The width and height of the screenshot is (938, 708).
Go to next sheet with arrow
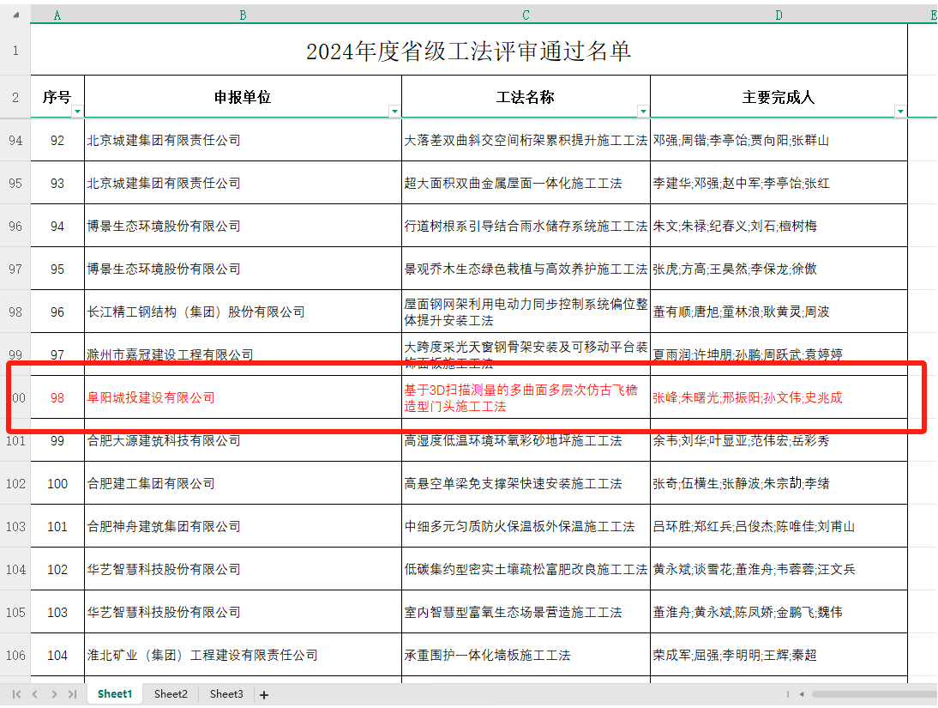point(54,693)
